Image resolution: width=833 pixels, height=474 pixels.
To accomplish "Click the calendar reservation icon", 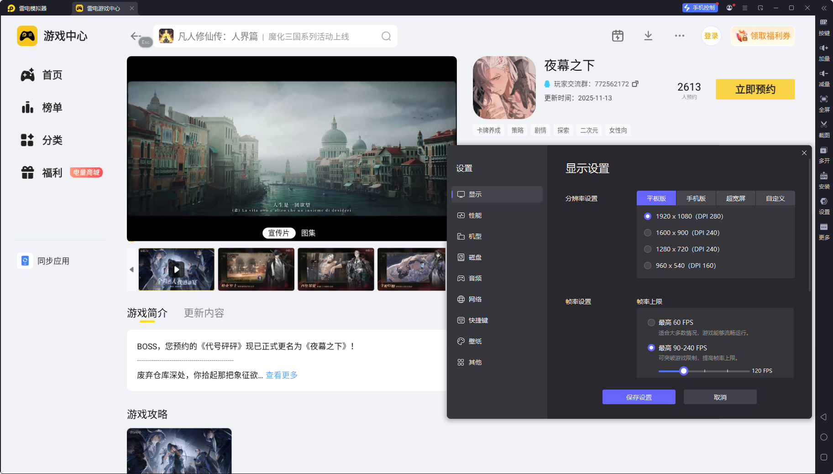I will click(x=618, y=36).
